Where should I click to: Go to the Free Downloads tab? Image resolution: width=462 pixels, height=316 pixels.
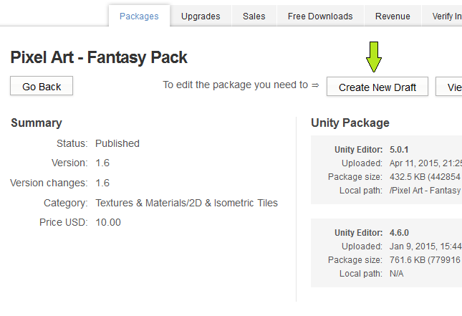click(x=320, y=16)
